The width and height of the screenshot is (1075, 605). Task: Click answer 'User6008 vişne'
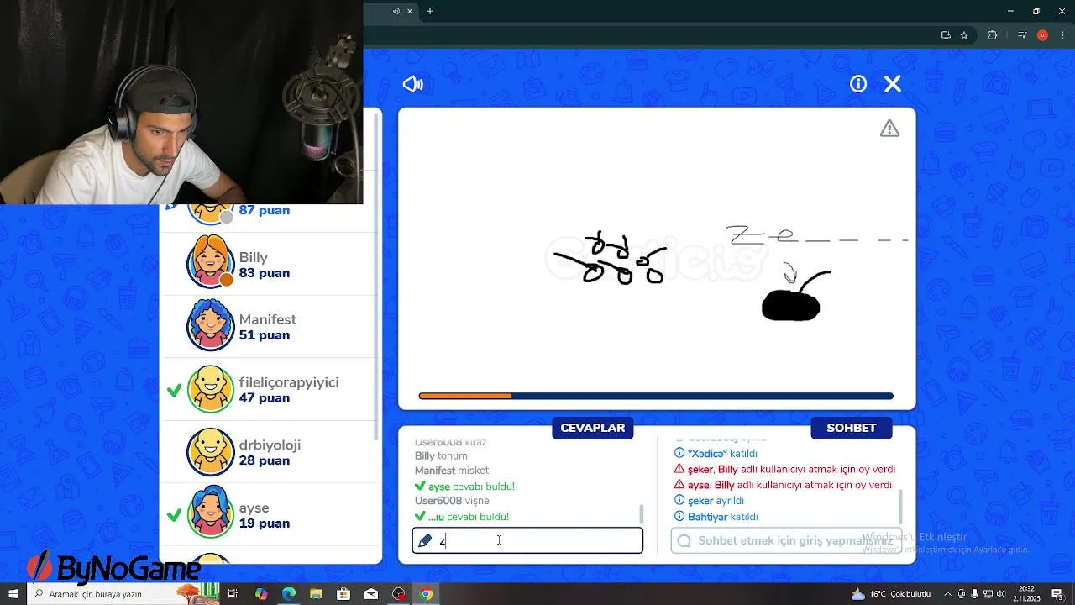pos(452,501)
